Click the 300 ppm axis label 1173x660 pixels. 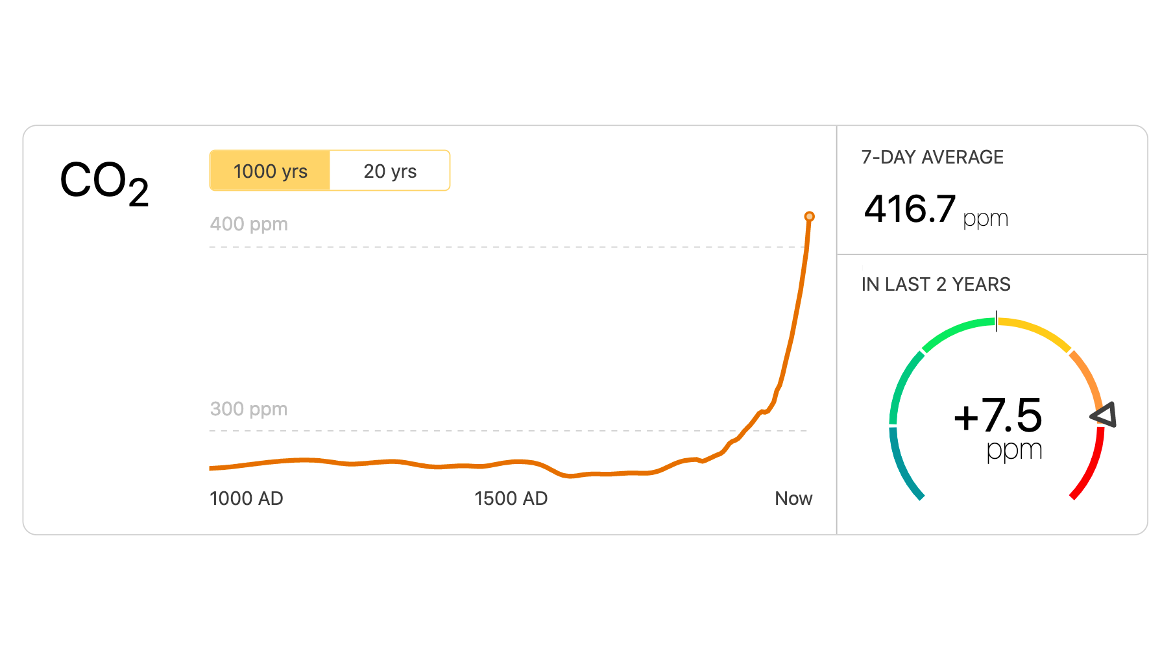tap(248, 409)
